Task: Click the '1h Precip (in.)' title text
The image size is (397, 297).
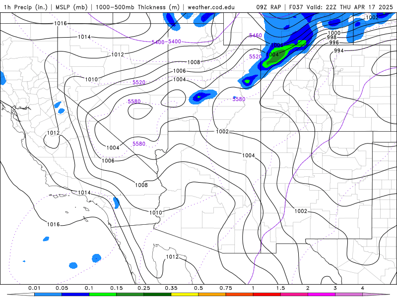Action: [x=26, y=7]
